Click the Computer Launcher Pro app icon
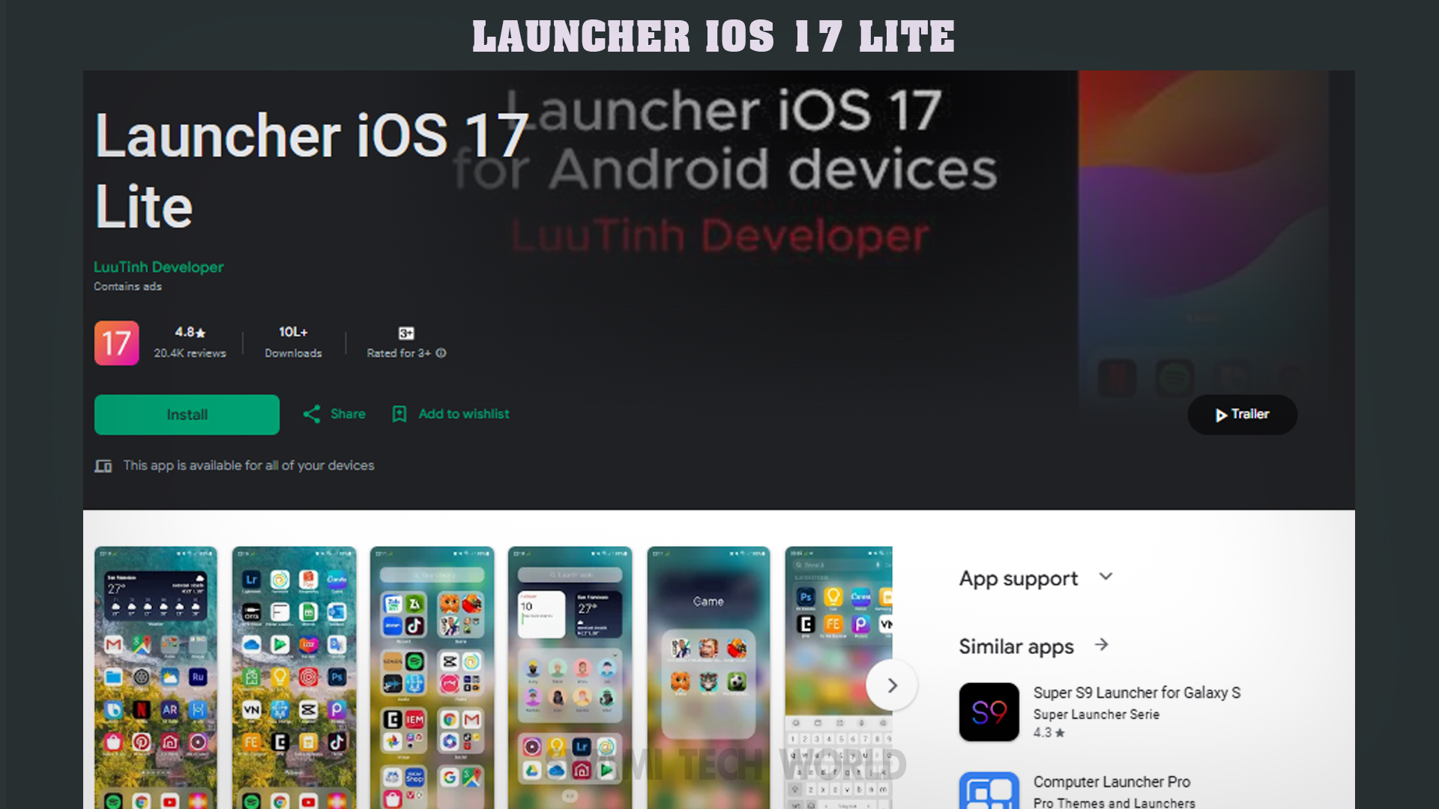 coord(989,790)
